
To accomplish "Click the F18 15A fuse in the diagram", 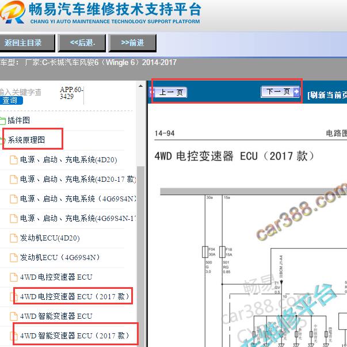I will 222,252.
